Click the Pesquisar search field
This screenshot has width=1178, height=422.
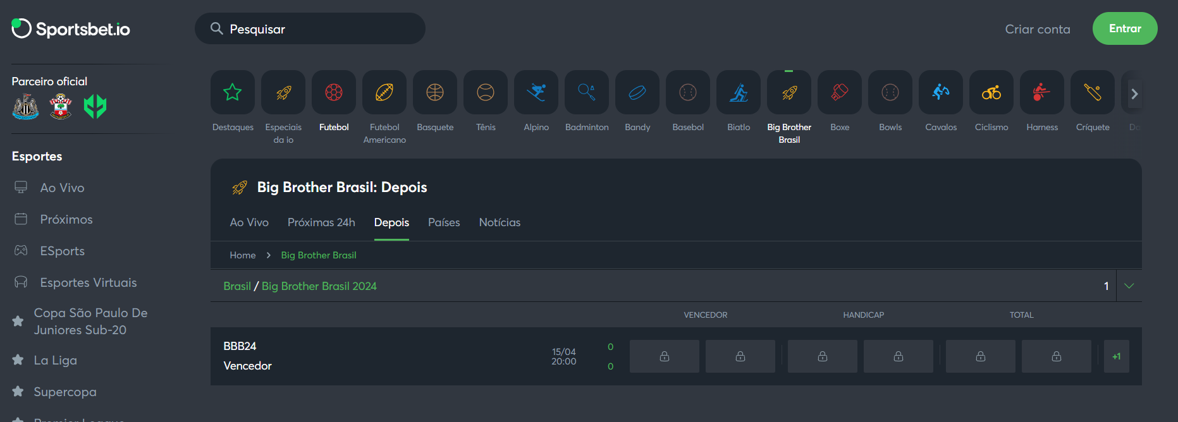pyautogui.click(x=310, y=28)
